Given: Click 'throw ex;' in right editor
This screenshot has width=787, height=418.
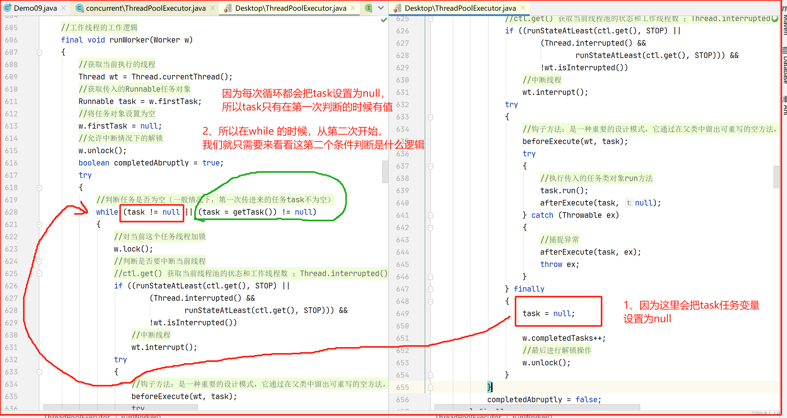Looking at the screenshot, I should click(560, 264).
